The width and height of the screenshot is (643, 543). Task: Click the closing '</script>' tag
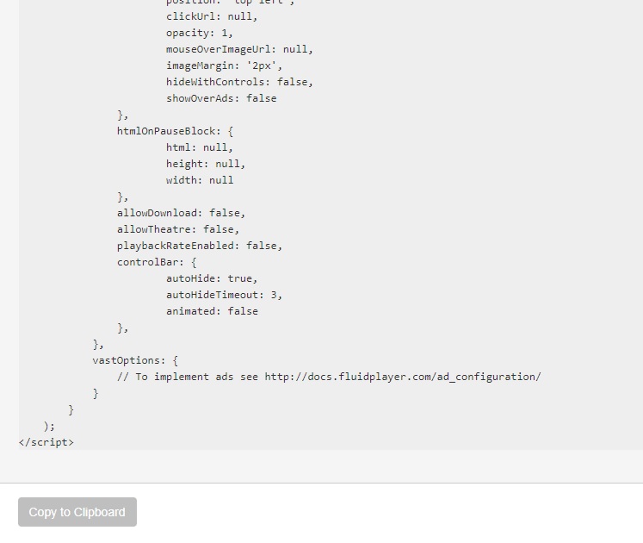[46, 442]
